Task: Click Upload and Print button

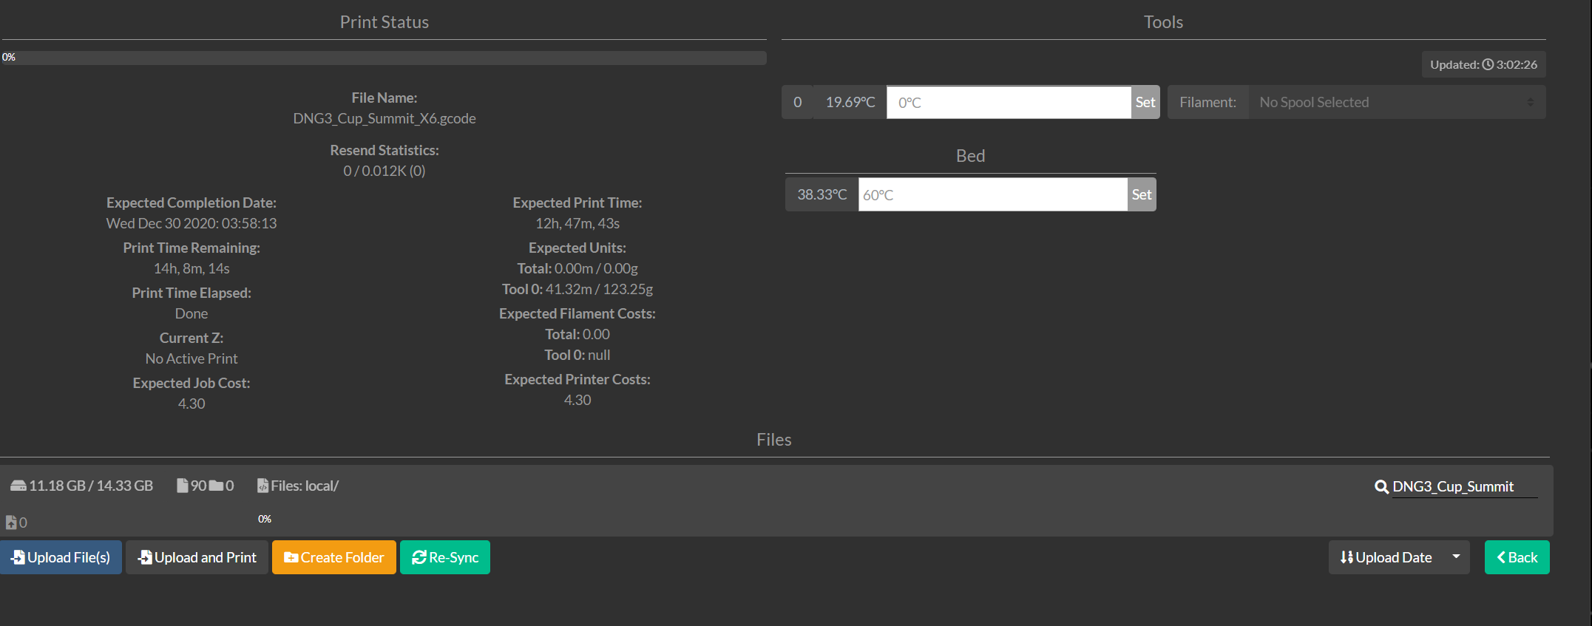Action: pyautogui.click(x=197, y=557)
